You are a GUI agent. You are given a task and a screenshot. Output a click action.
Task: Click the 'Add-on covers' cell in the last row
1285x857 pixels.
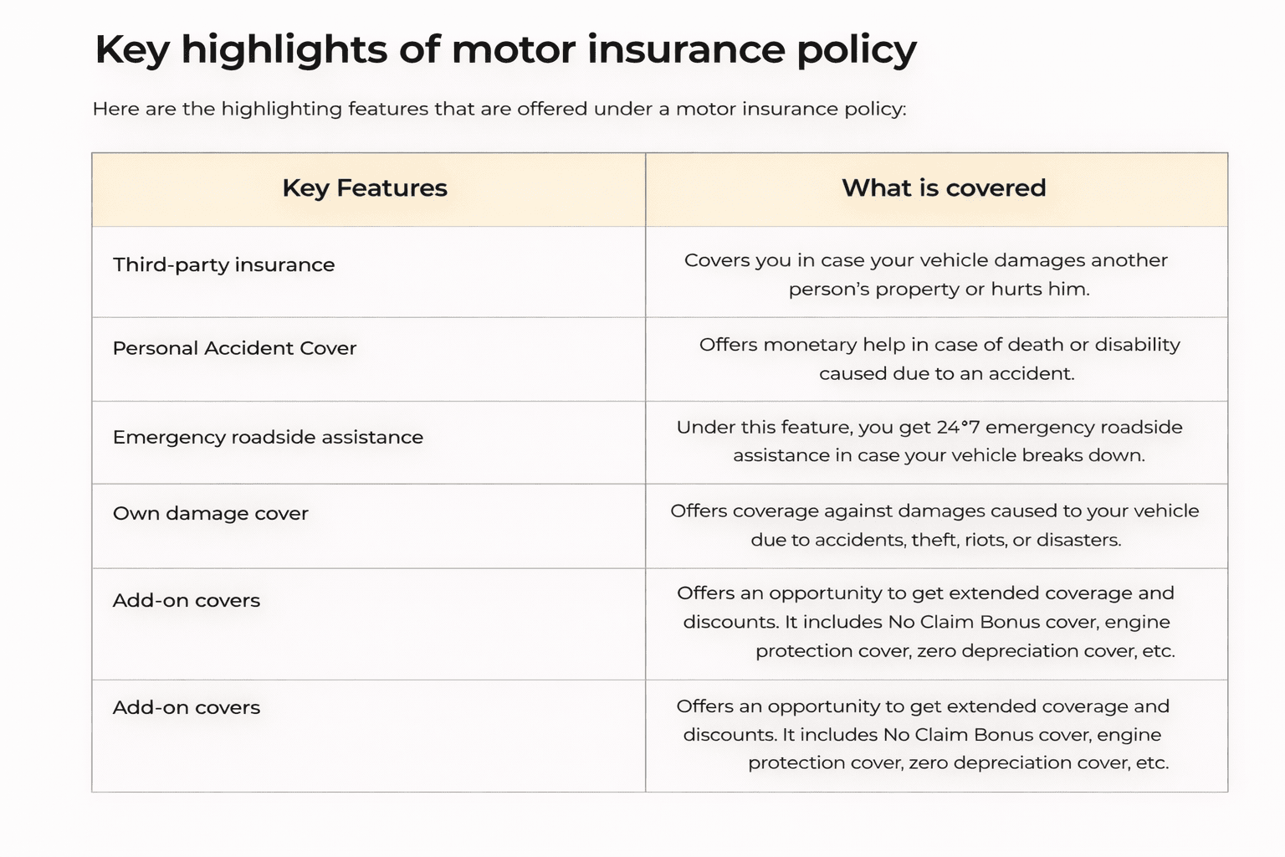pos(186,707)
